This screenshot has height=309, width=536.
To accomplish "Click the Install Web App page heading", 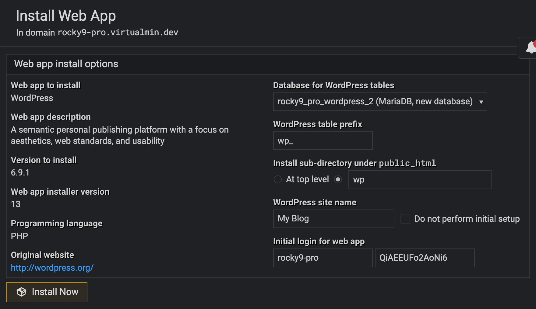I will pos(66,16).
